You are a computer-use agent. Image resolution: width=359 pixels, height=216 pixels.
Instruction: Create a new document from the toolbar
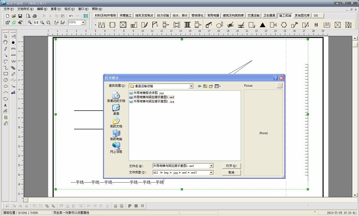(7, 16)
